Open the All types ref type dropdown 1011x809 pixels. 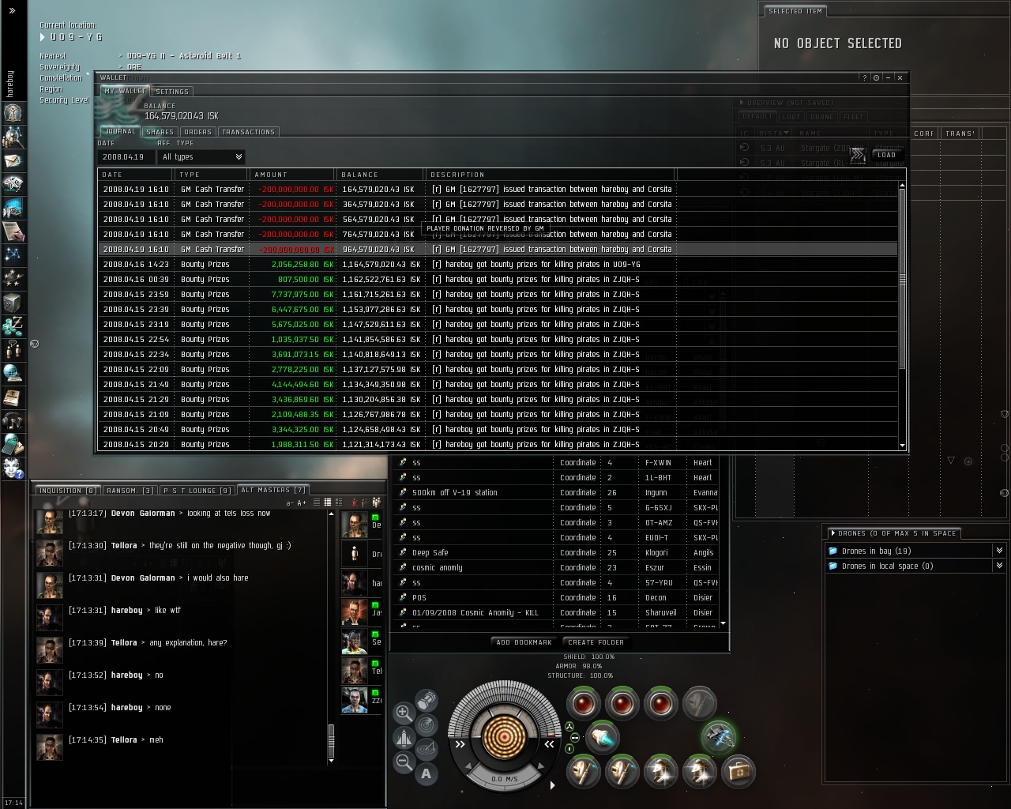(x=202, y=157)
